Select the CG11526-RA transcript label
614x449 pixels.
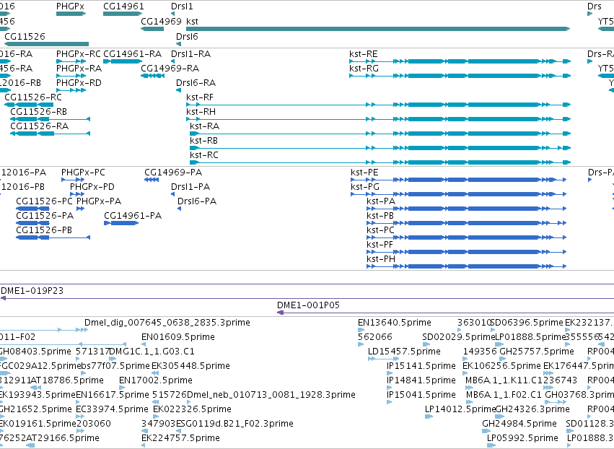point(39,126)
